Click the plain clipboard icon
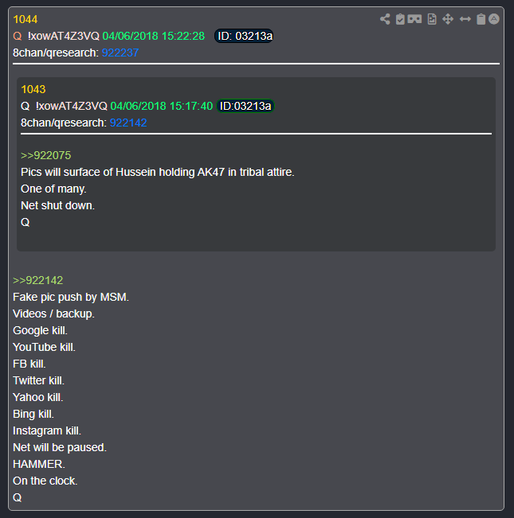Screen dimensions: 514x518 point(481,19)
